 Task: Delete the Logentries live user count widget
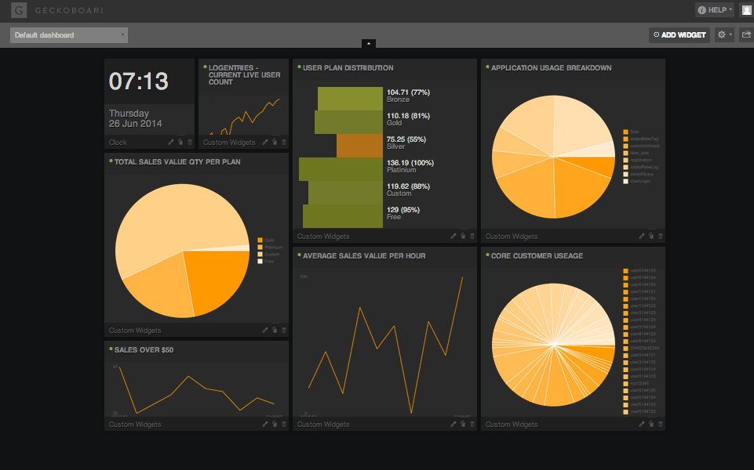coord(284,143)
